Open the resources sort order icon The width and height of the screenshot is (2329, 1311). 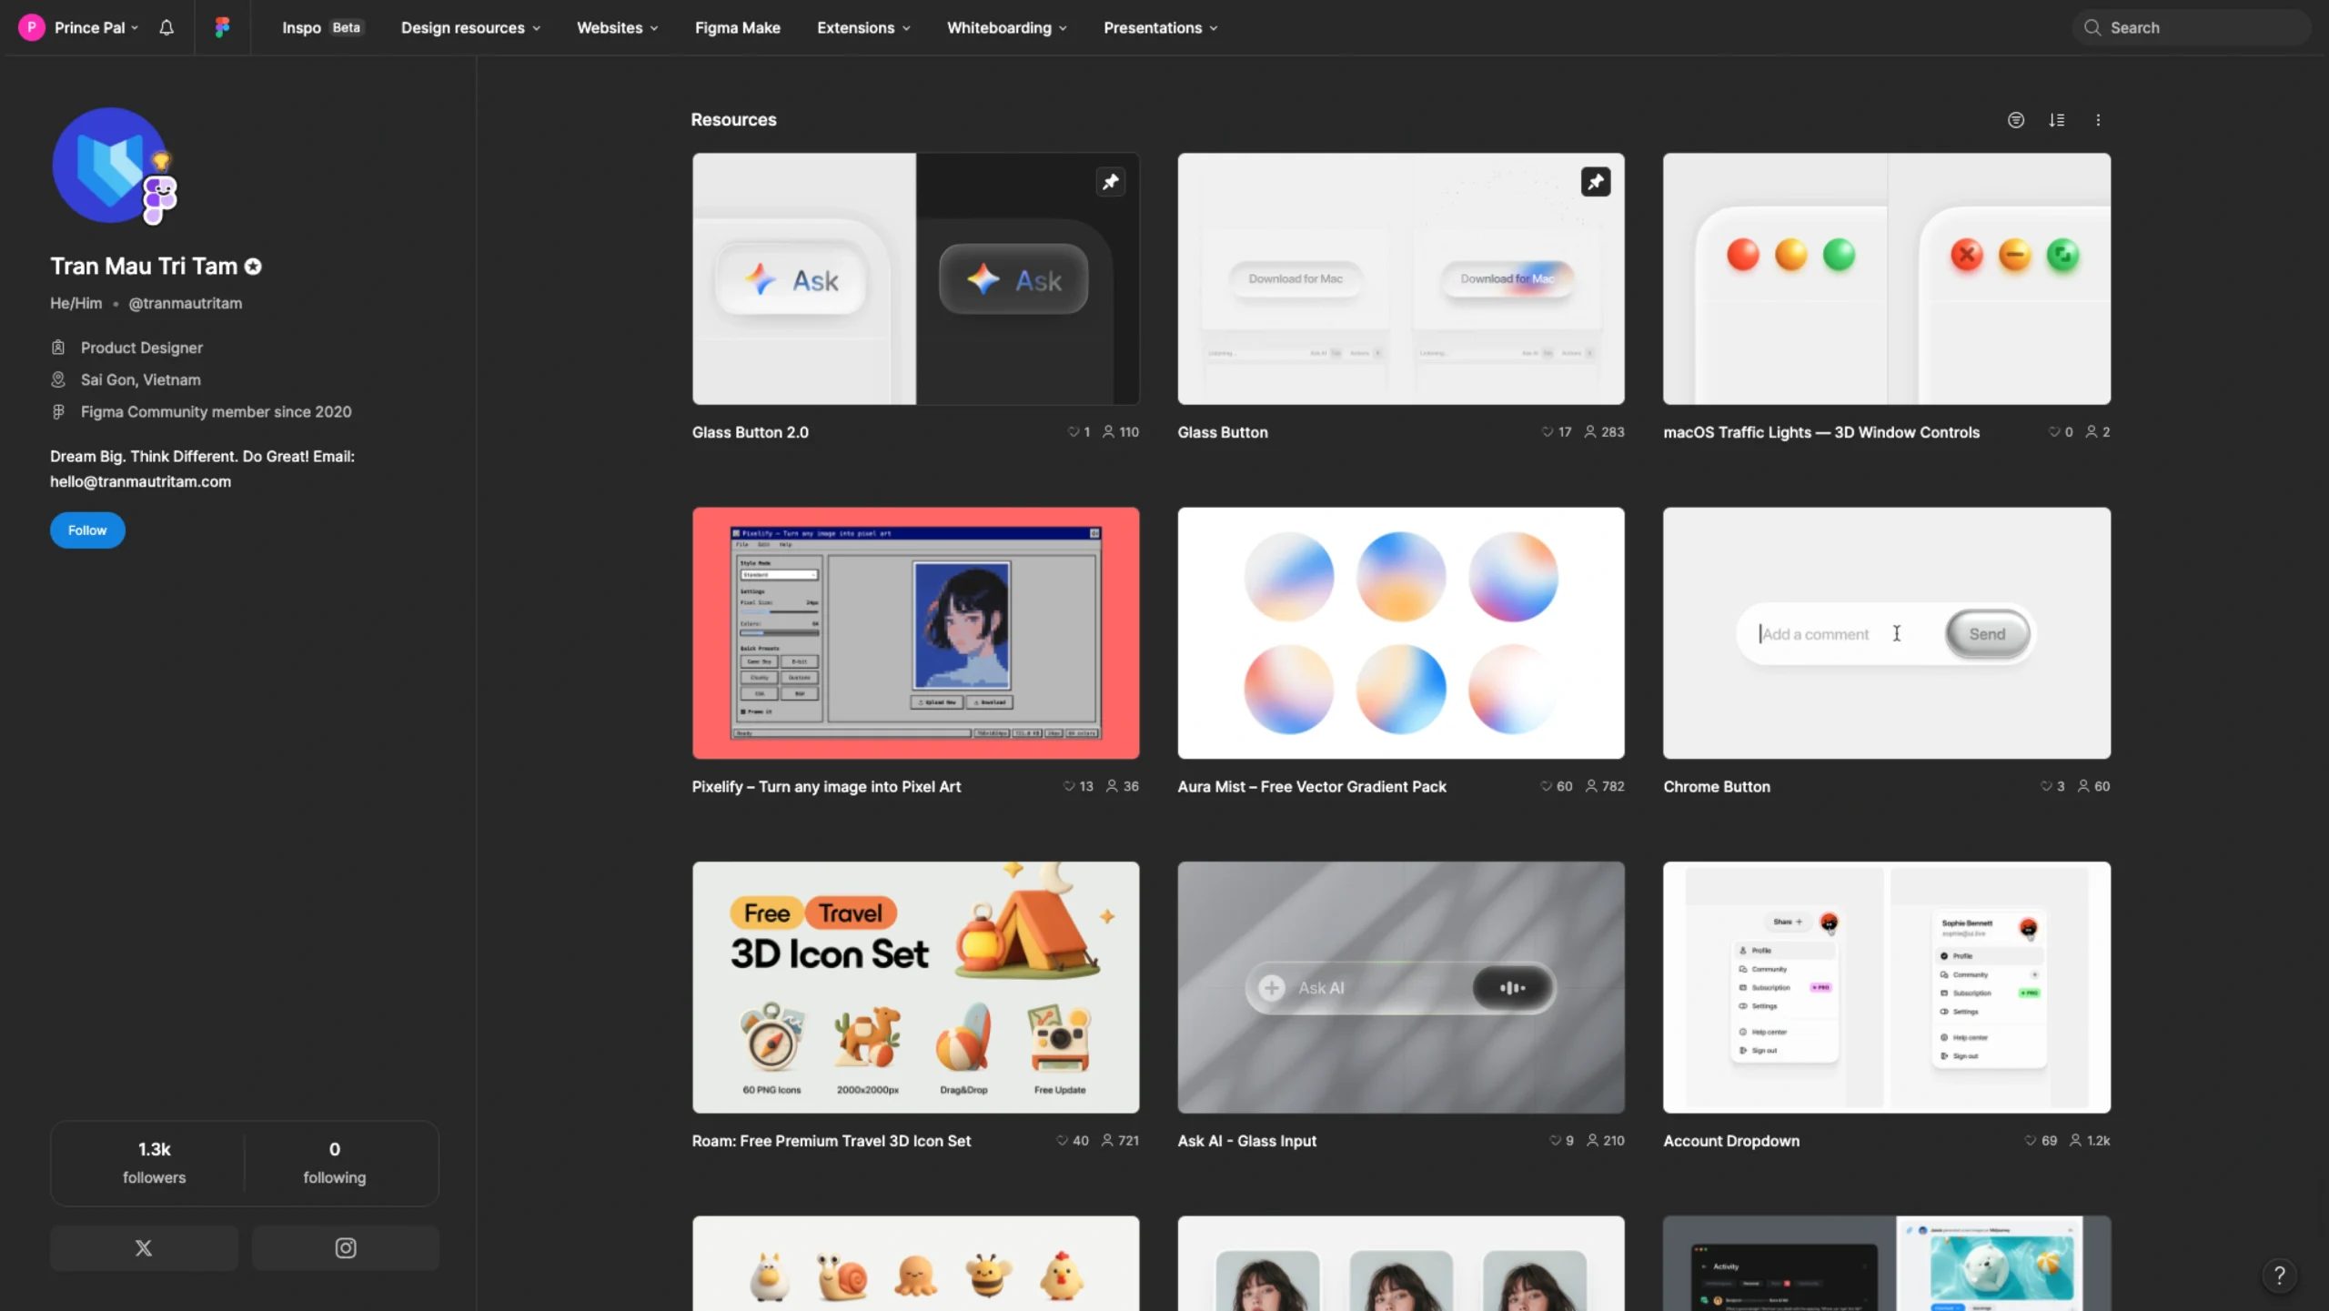[x=2057, y=120]
